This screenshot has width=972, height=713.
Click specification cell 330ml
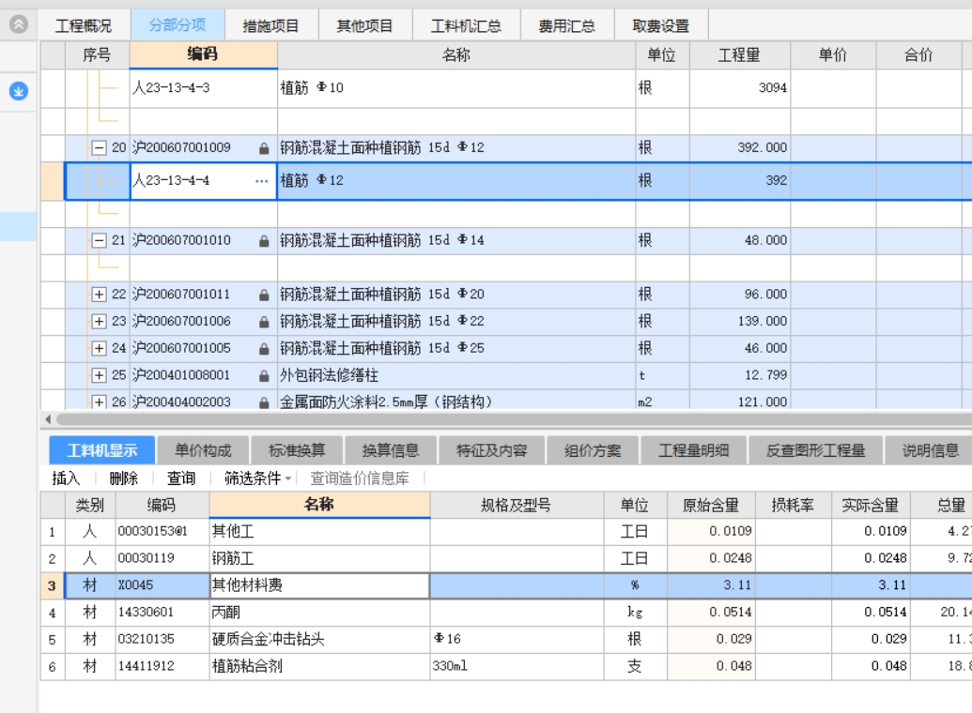pyautogui.click(x=517, y=666)
